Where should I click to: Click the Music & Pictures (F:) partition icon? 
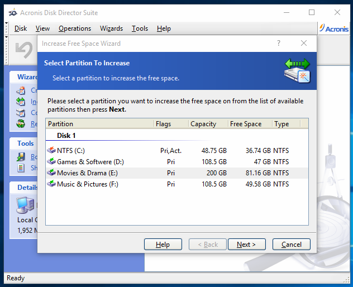(x=51, y=184)
